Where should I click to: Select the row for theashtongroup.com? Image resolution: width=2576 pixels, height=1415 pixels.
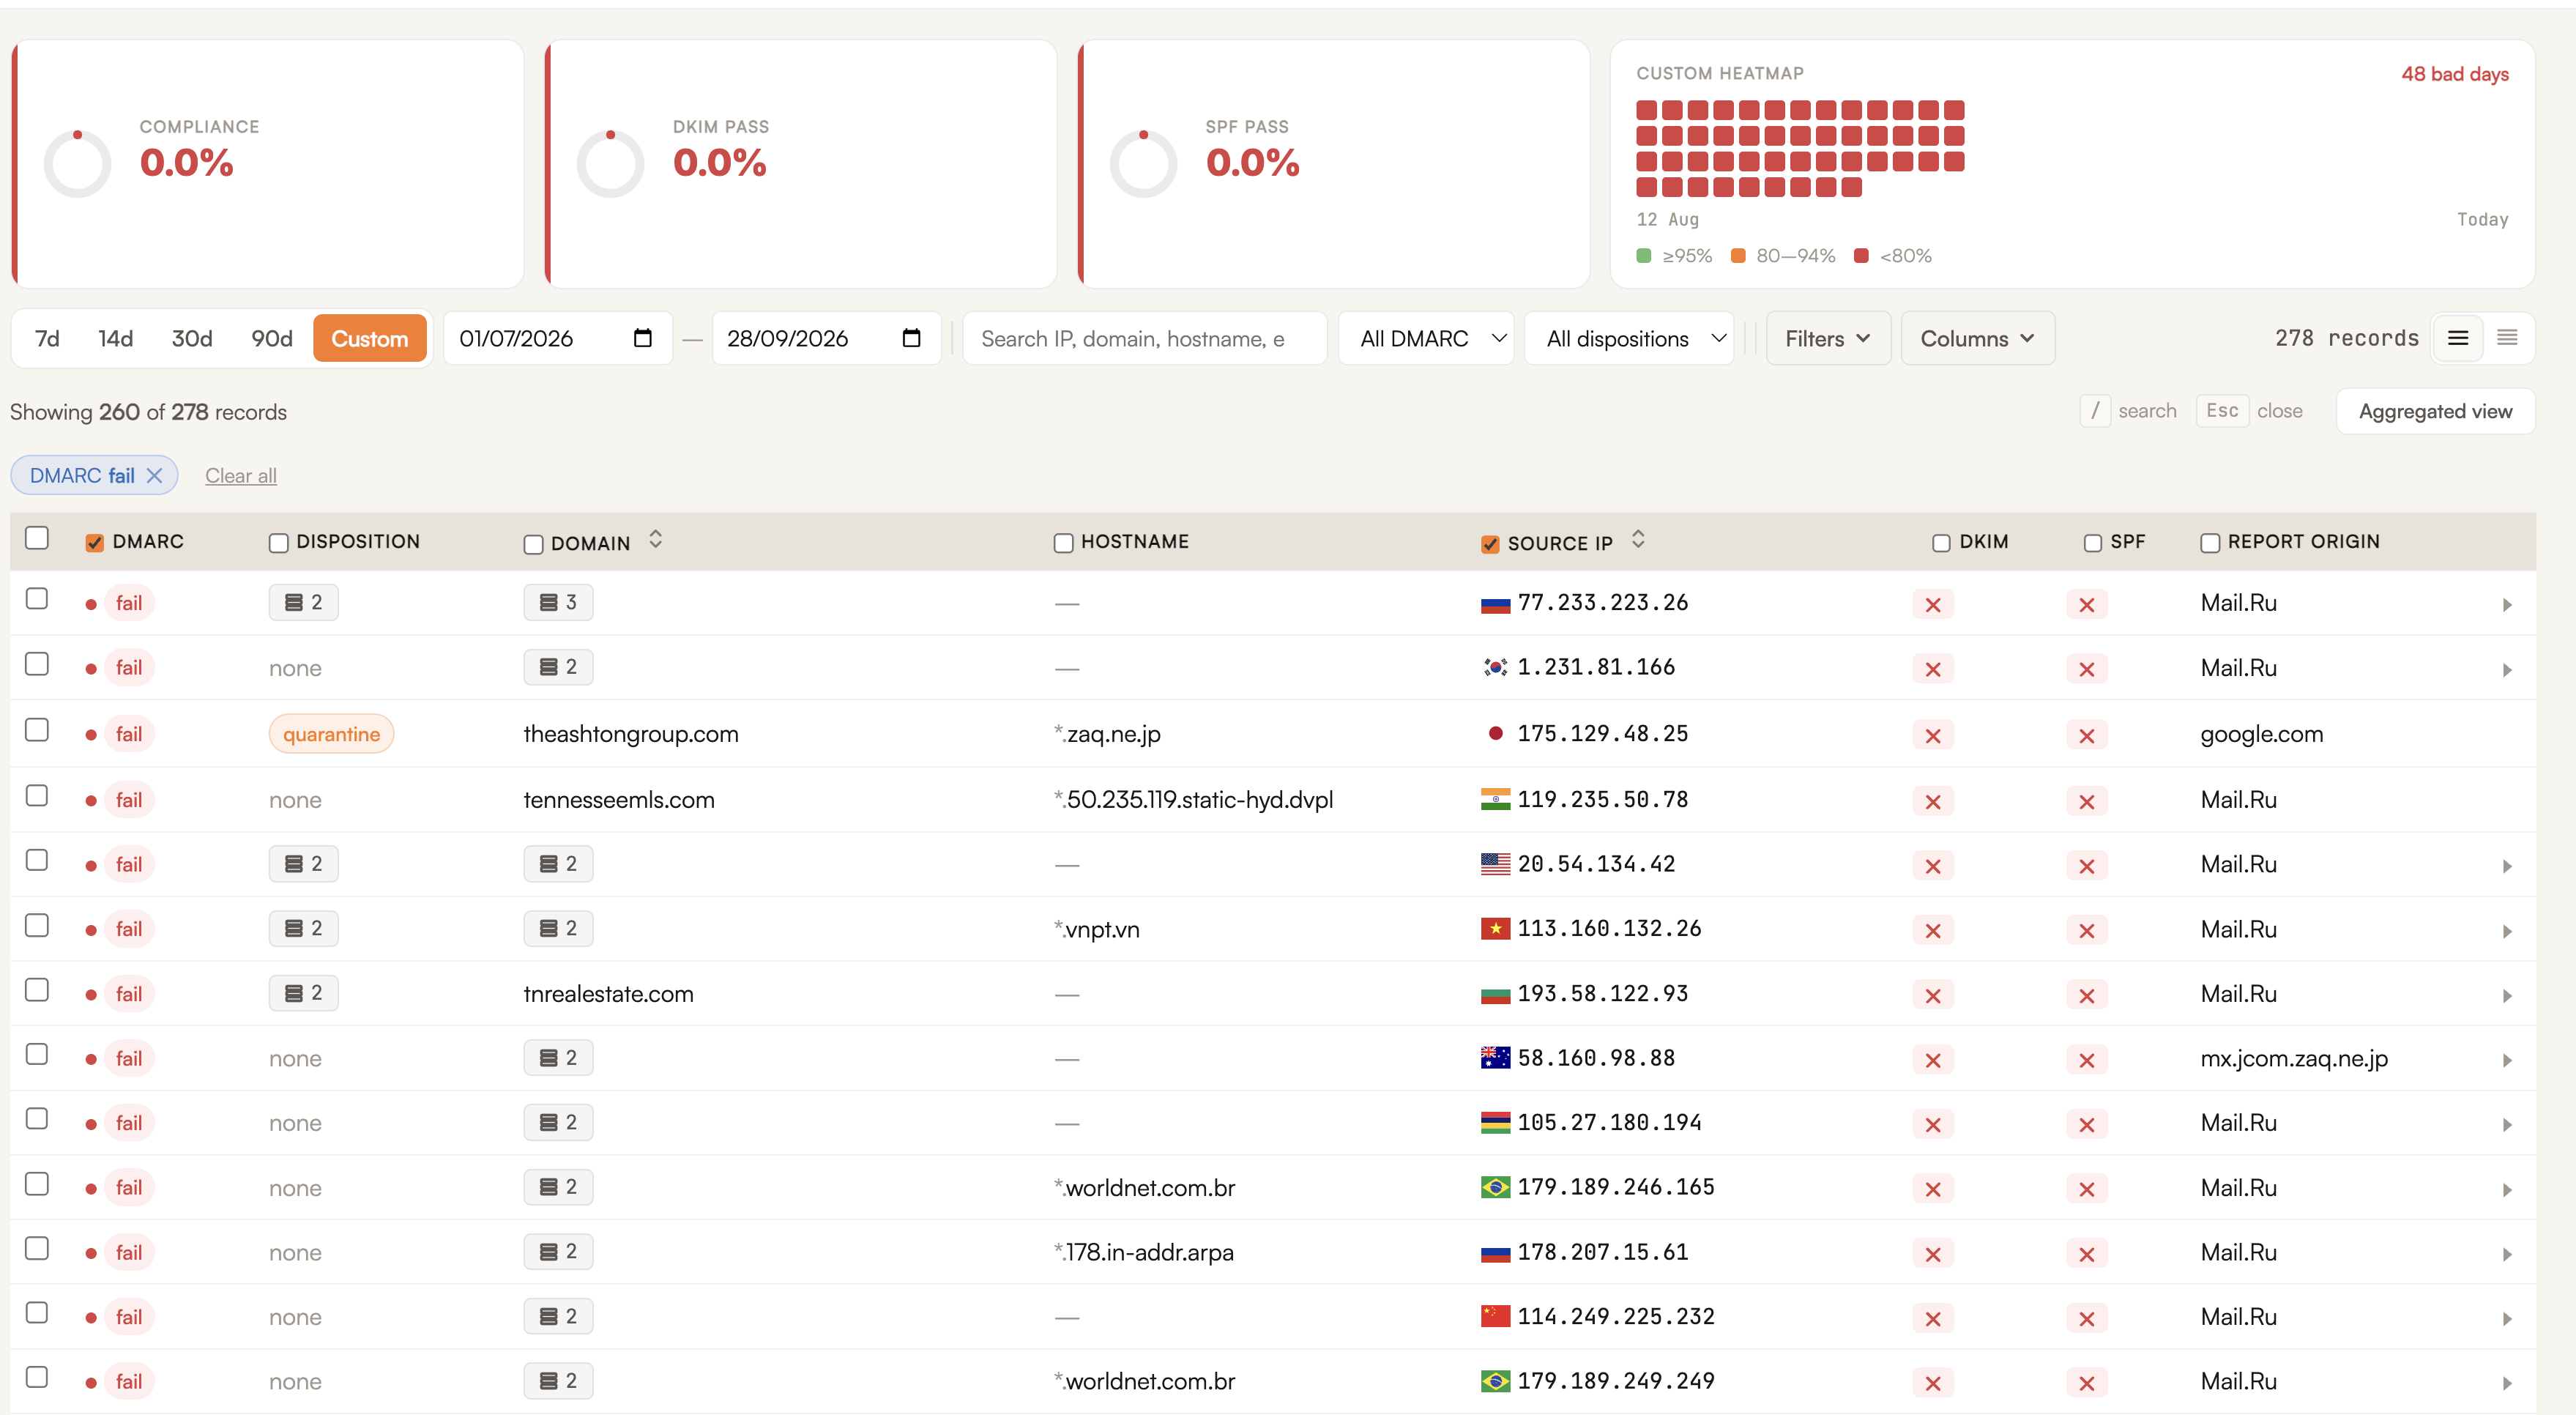(x=37, y=730)
